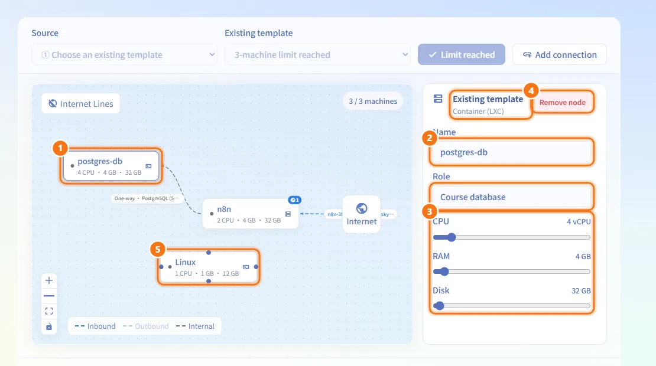
Task: Open the Existing template dropdown
Action: click(317, 55)
